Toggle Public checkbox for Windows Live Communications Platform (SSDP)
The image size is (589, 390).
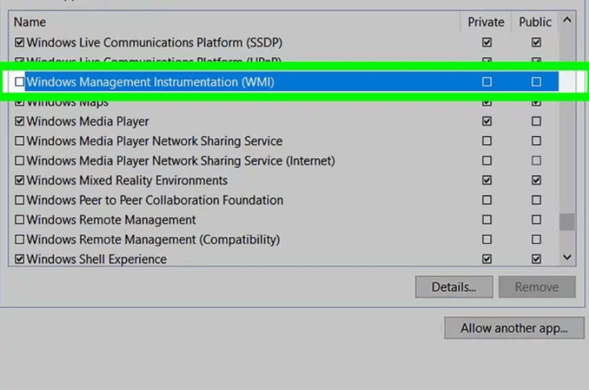pyautogui.click(x=537, y=42)
